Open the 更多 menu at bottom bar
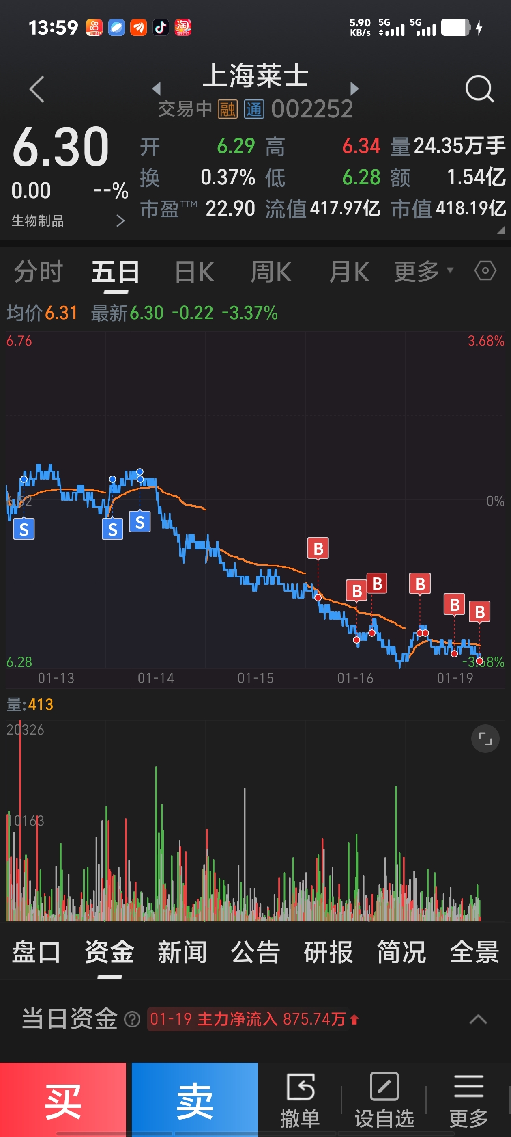The image size is (511, 1137). coord(468,1100)
